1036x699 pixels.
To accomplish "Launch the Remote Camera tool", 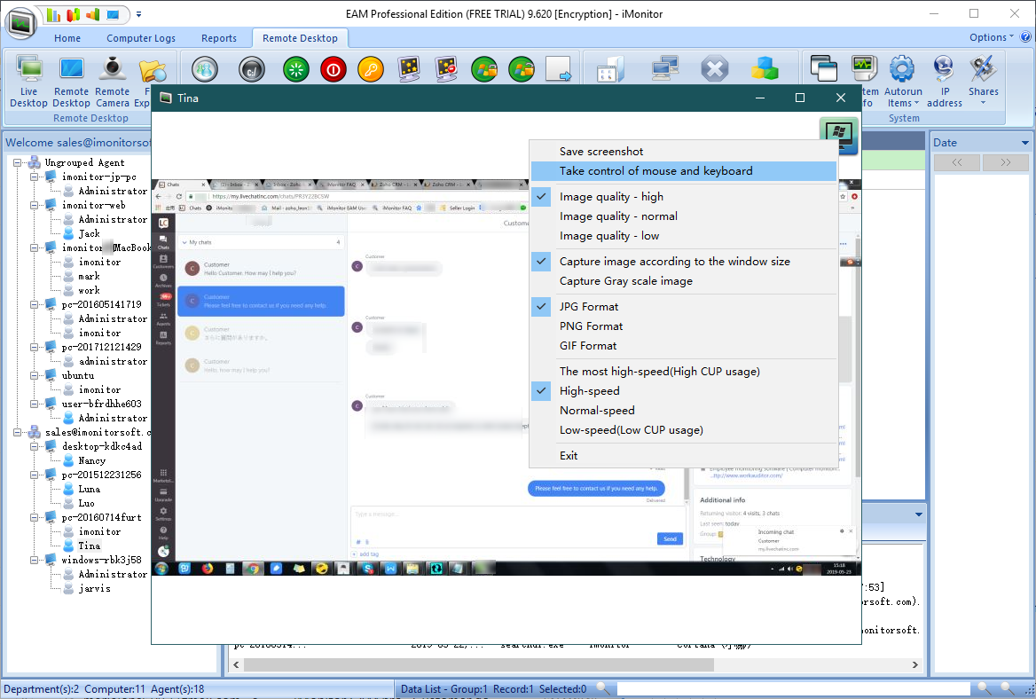I will tap(113, 82).
